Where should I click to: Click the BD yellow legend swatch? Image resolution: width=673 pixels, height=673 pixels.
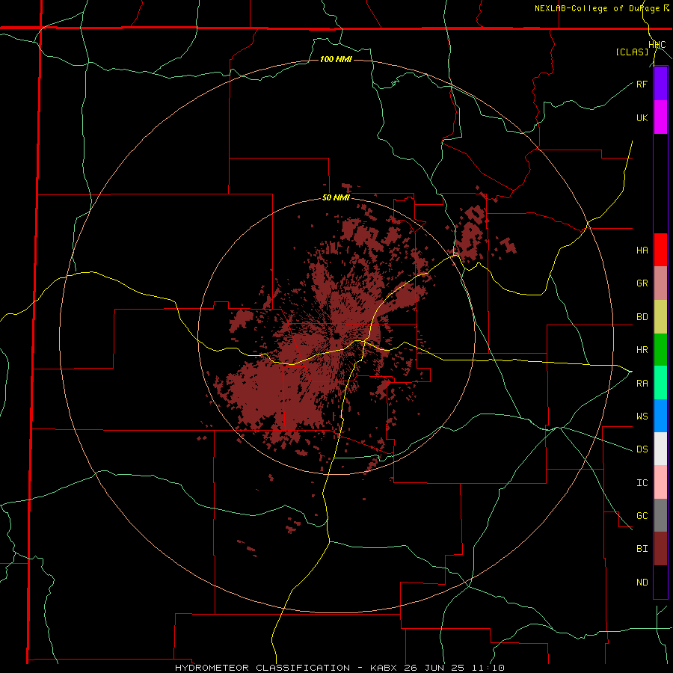(660, 317)
